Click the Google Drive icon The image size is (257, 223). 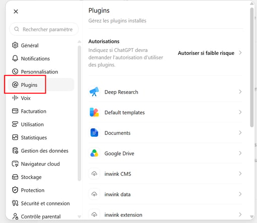94,153
